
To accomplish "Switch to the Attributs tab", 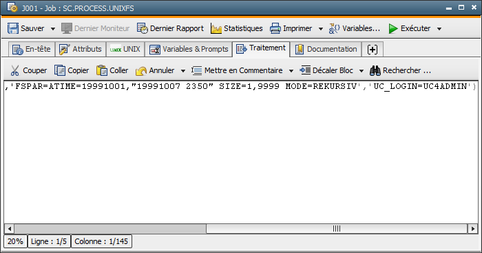I will [81, 49].
